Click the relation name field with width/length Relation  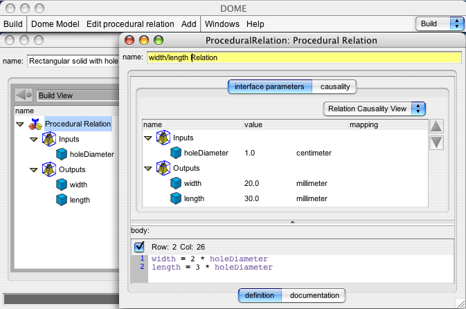(x=304, y=57)
